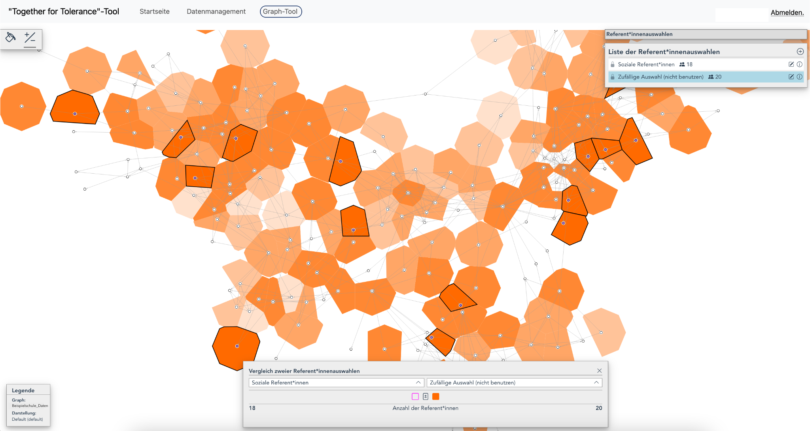Select the Graph-Tool navigation button
The image size is (810, 431).
tap(280, 11)
